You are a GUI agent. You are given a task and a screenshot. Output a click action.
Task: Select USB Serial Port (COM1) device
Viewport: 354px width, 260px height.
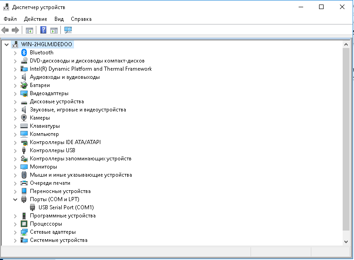coord(66,207)
